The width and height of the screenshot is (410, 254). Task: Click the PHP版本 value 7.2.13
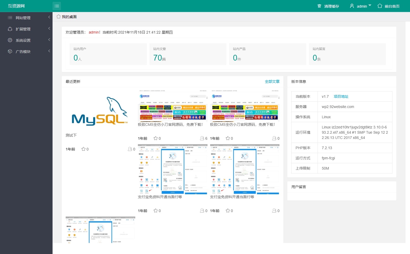coord(327,148)
